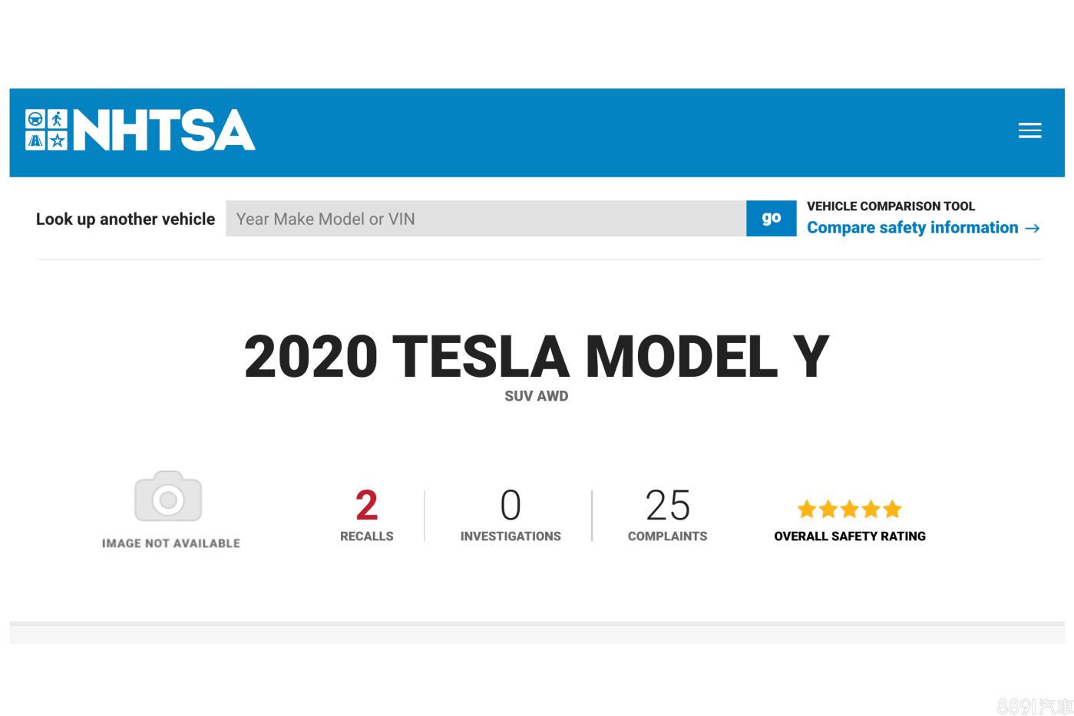Click the steering wheel logo icon

(35, 119)
